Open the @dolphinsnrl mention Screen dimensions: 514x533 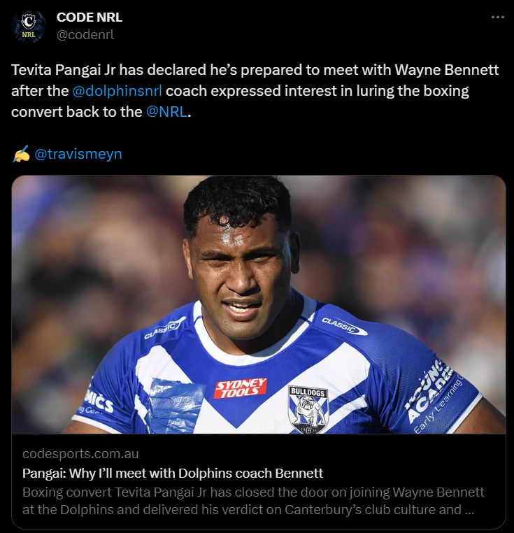click(117, 91)
